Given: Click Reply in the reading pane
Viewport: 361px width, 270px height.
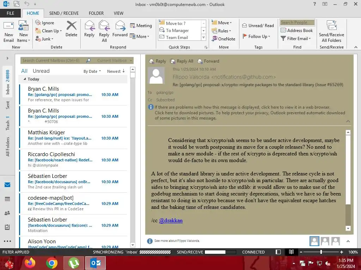Looking at the screenshot, I should pos(158,61).
